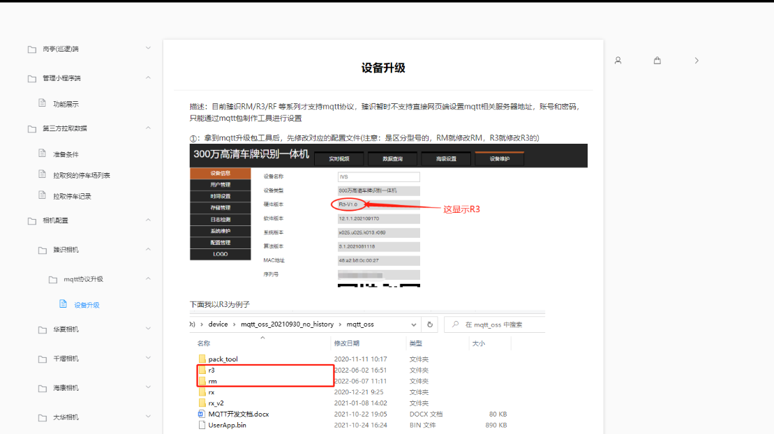Click the document icon beside 拉取我的停车场列表
The width and height of the screenshot is (774, 434).
click(43, 174)
